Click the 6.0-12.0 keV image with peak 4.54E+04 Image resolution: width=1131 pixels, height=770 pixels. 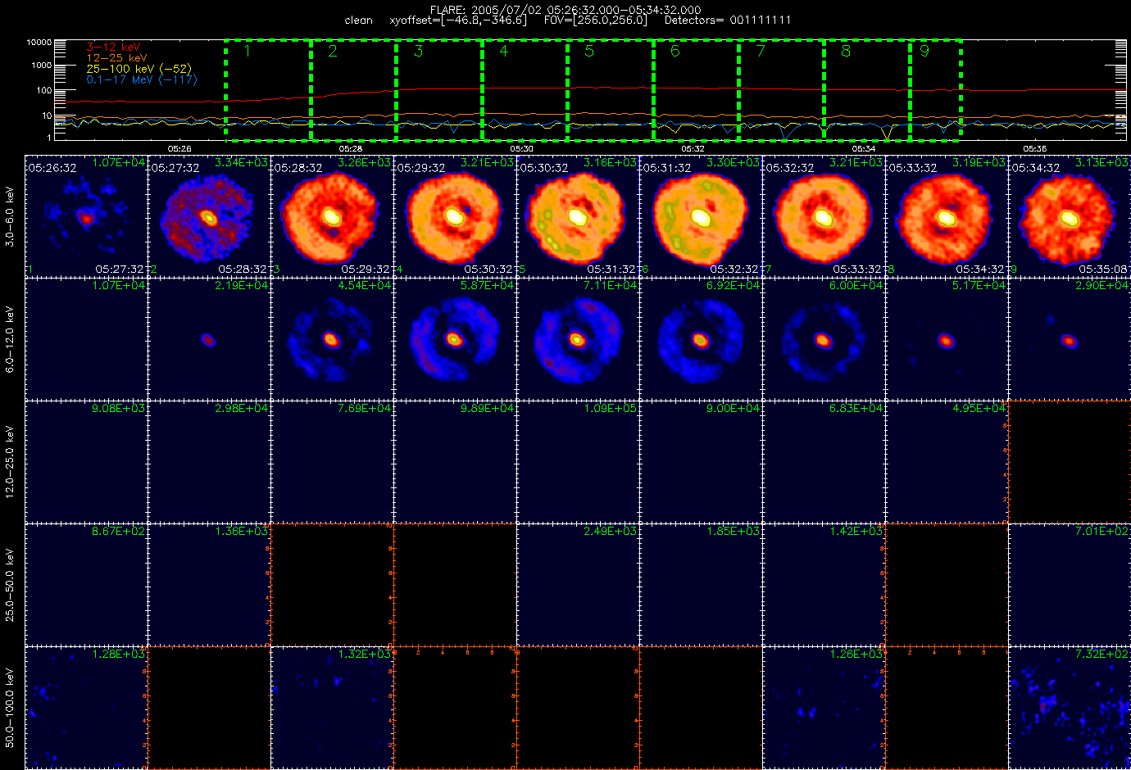click(332, 338)
